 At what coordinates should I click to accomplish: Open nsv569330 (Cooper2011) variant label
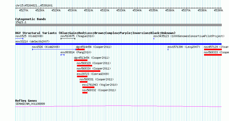click(x=94, y=68)
